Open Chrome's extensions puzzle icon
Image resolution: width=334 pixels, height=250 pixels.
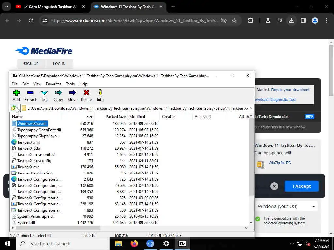pyautogui.click(x=251, y=21)
